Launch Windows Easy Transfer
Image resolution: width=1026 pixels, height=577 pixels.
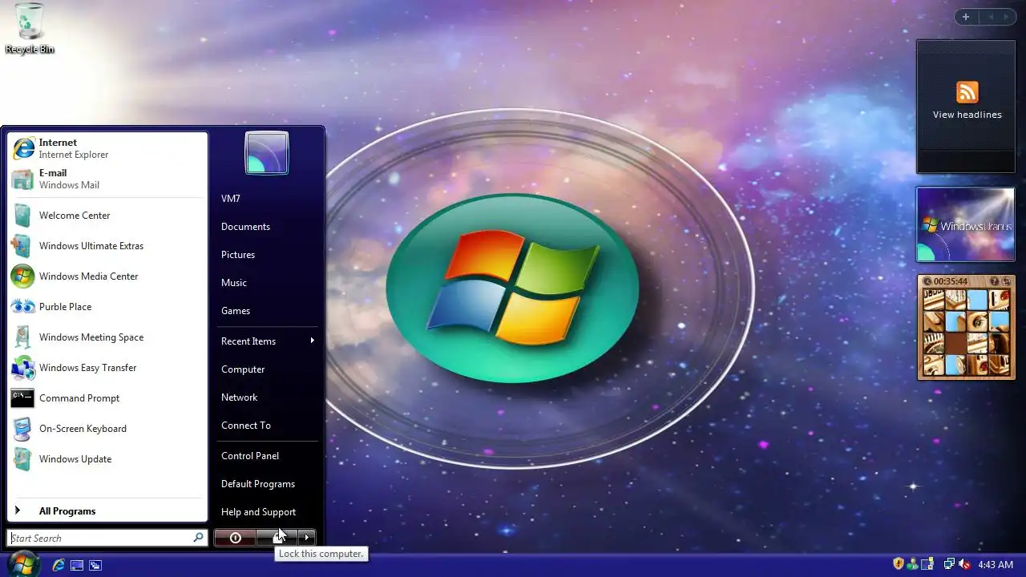pyautogui.click(x=107, y=368)
